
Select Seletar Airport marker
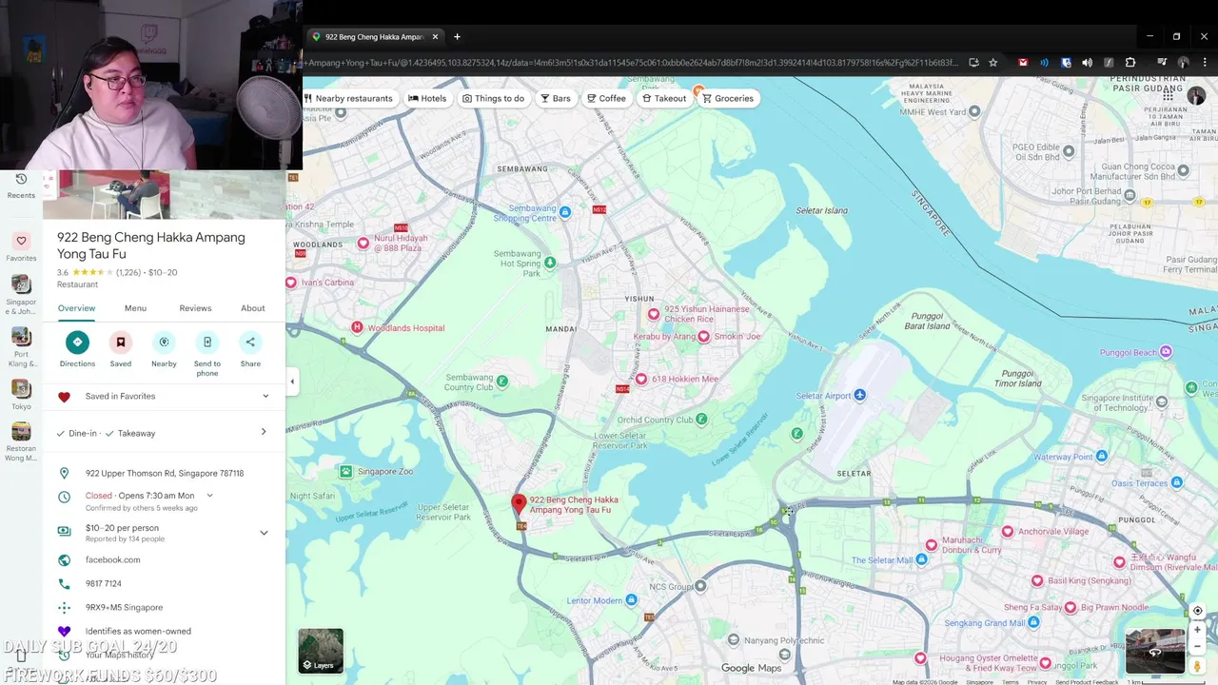tap(859, 395)
